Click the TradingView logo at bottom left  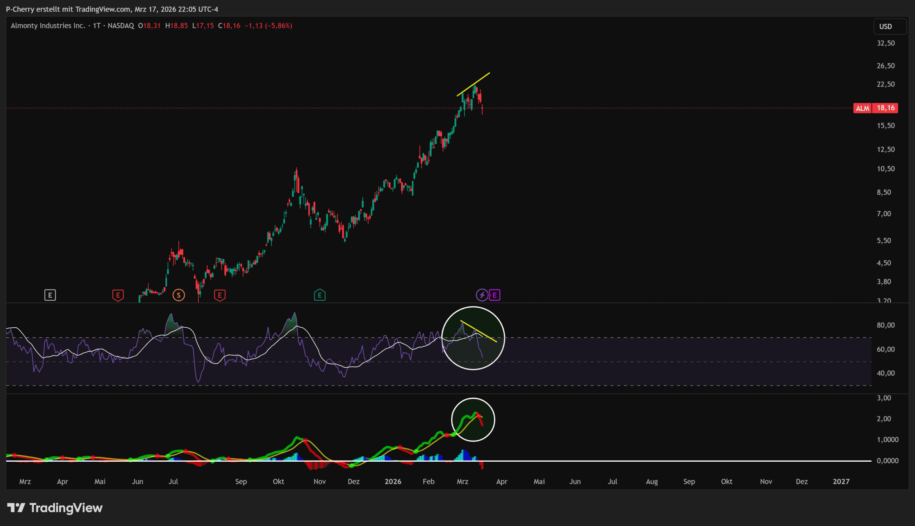tap(55, 508)
